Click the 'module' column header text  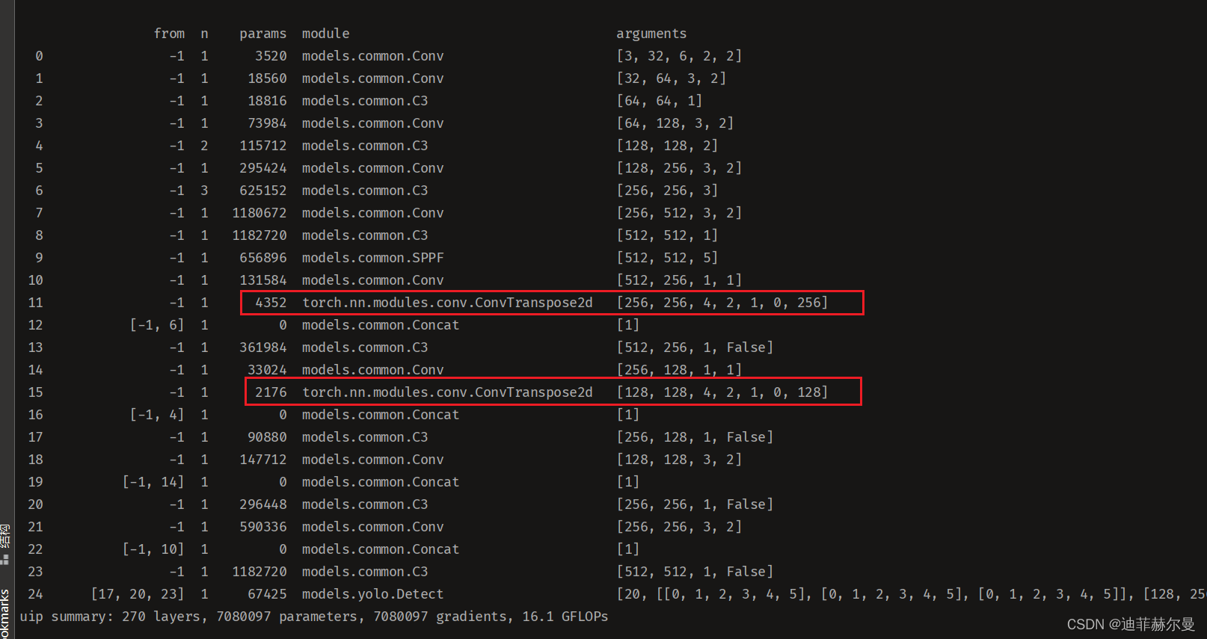[325, 34]
